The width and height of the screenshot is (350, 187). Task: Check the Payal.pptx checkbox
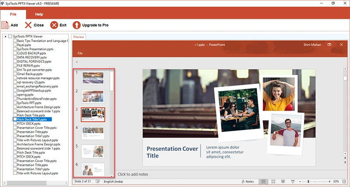click(15, 45)
